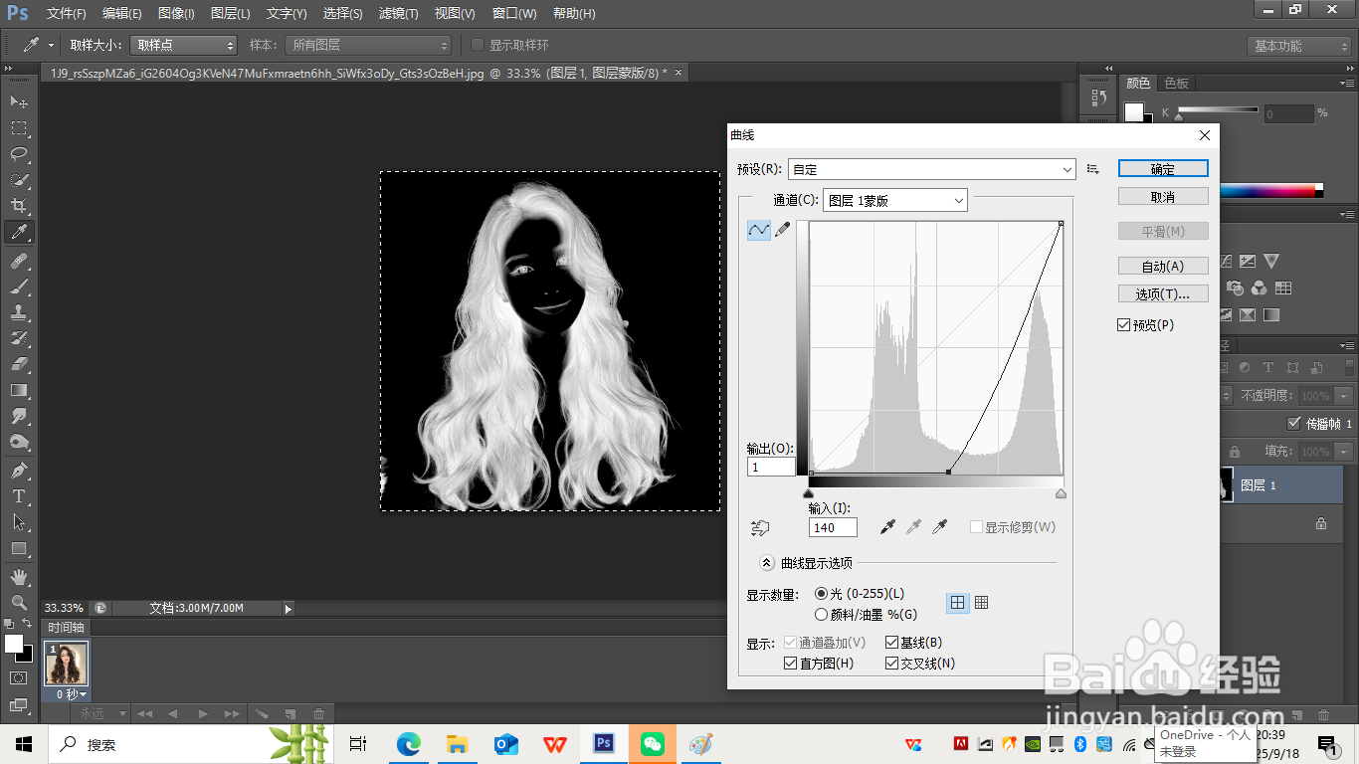1359x764 pixels.
Task: Select the Eraser tool
Action: point(19,364)
